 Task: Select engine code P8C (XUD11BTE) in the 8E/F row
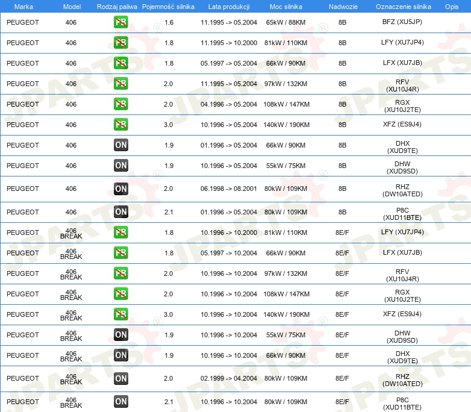(x=402, y=404)
